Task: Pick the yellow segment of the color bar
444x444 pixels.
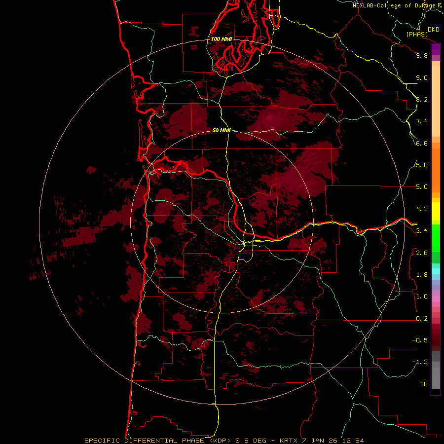Action: pyautogui.click(x=436, y=211)
